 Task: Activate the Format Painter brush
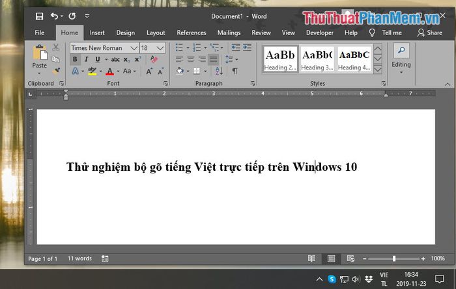[x=56, y=71]
